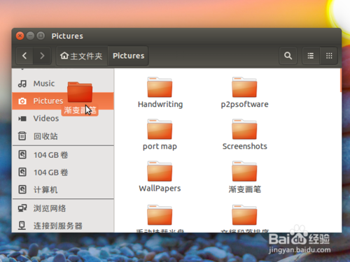This screenshot has width=350, height=262.
Task: Click the network icon beside 浏览网络
Action: [22, 208]
